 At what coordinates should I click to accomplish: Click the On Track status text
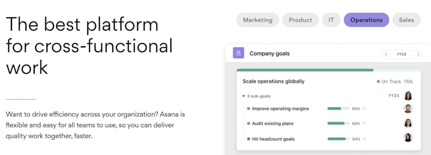click(x=391, y=81)
